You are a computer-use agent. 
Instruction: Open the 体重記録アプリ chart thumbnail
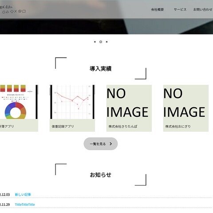(x=72, y=102)
